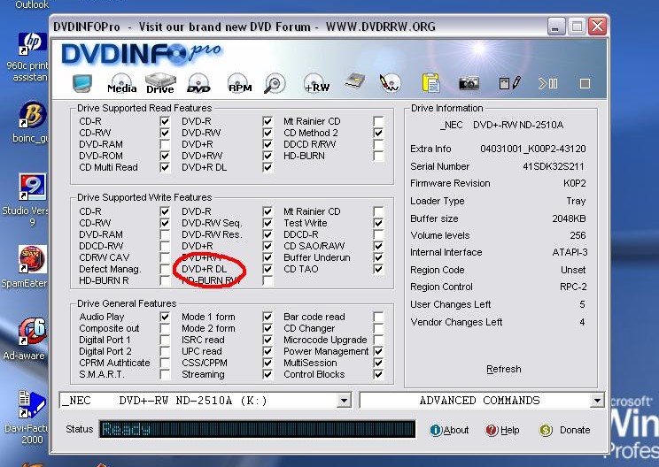659x467 pixels.
Task: Minimize the DVDINFOPro window
Action: tap(556, 27)
